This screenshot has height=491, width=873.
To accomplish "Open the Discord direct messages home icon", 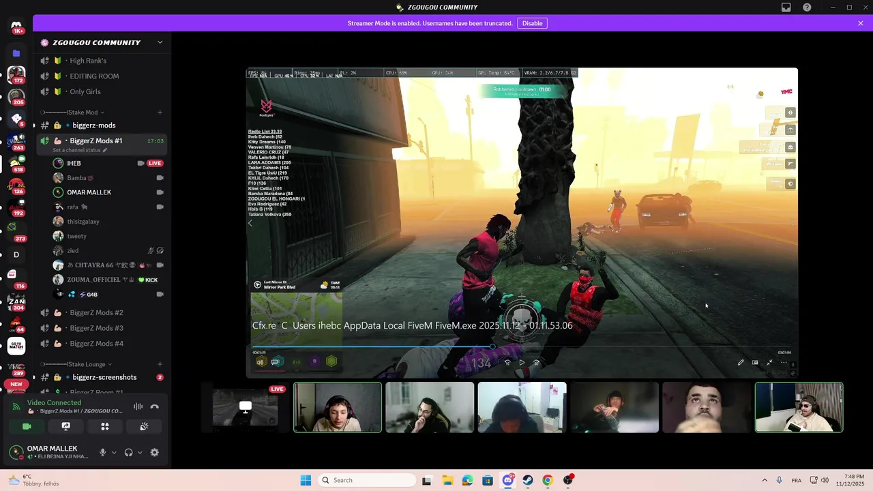I will click(x=16, y=27).
